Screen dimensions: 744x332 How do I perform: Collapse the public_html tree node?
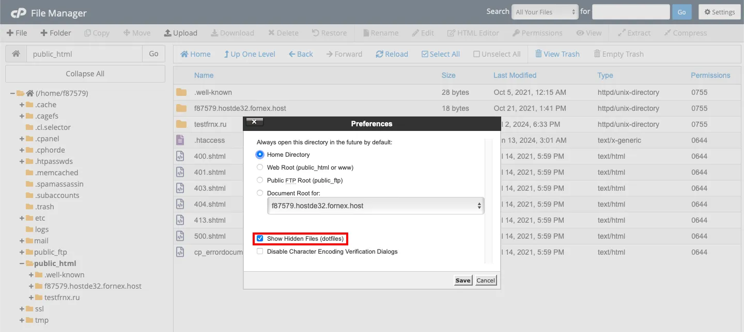pyautogui.click(x=22, y=263)
